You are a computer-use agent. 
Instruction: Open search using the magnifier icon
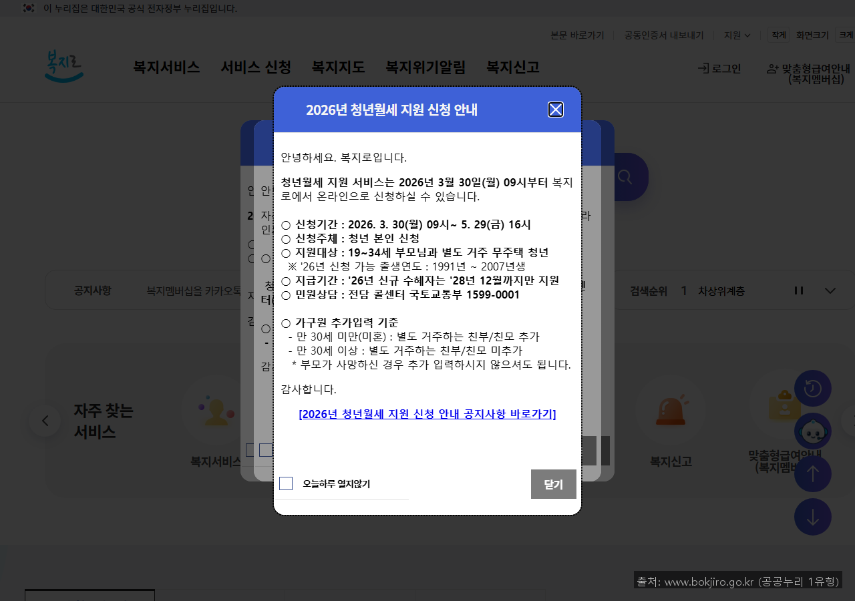[x=623, y=176]
